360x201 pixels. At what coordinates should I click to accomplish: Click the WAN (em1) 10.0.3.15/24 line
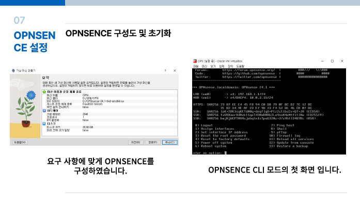[x=233, y=98]
